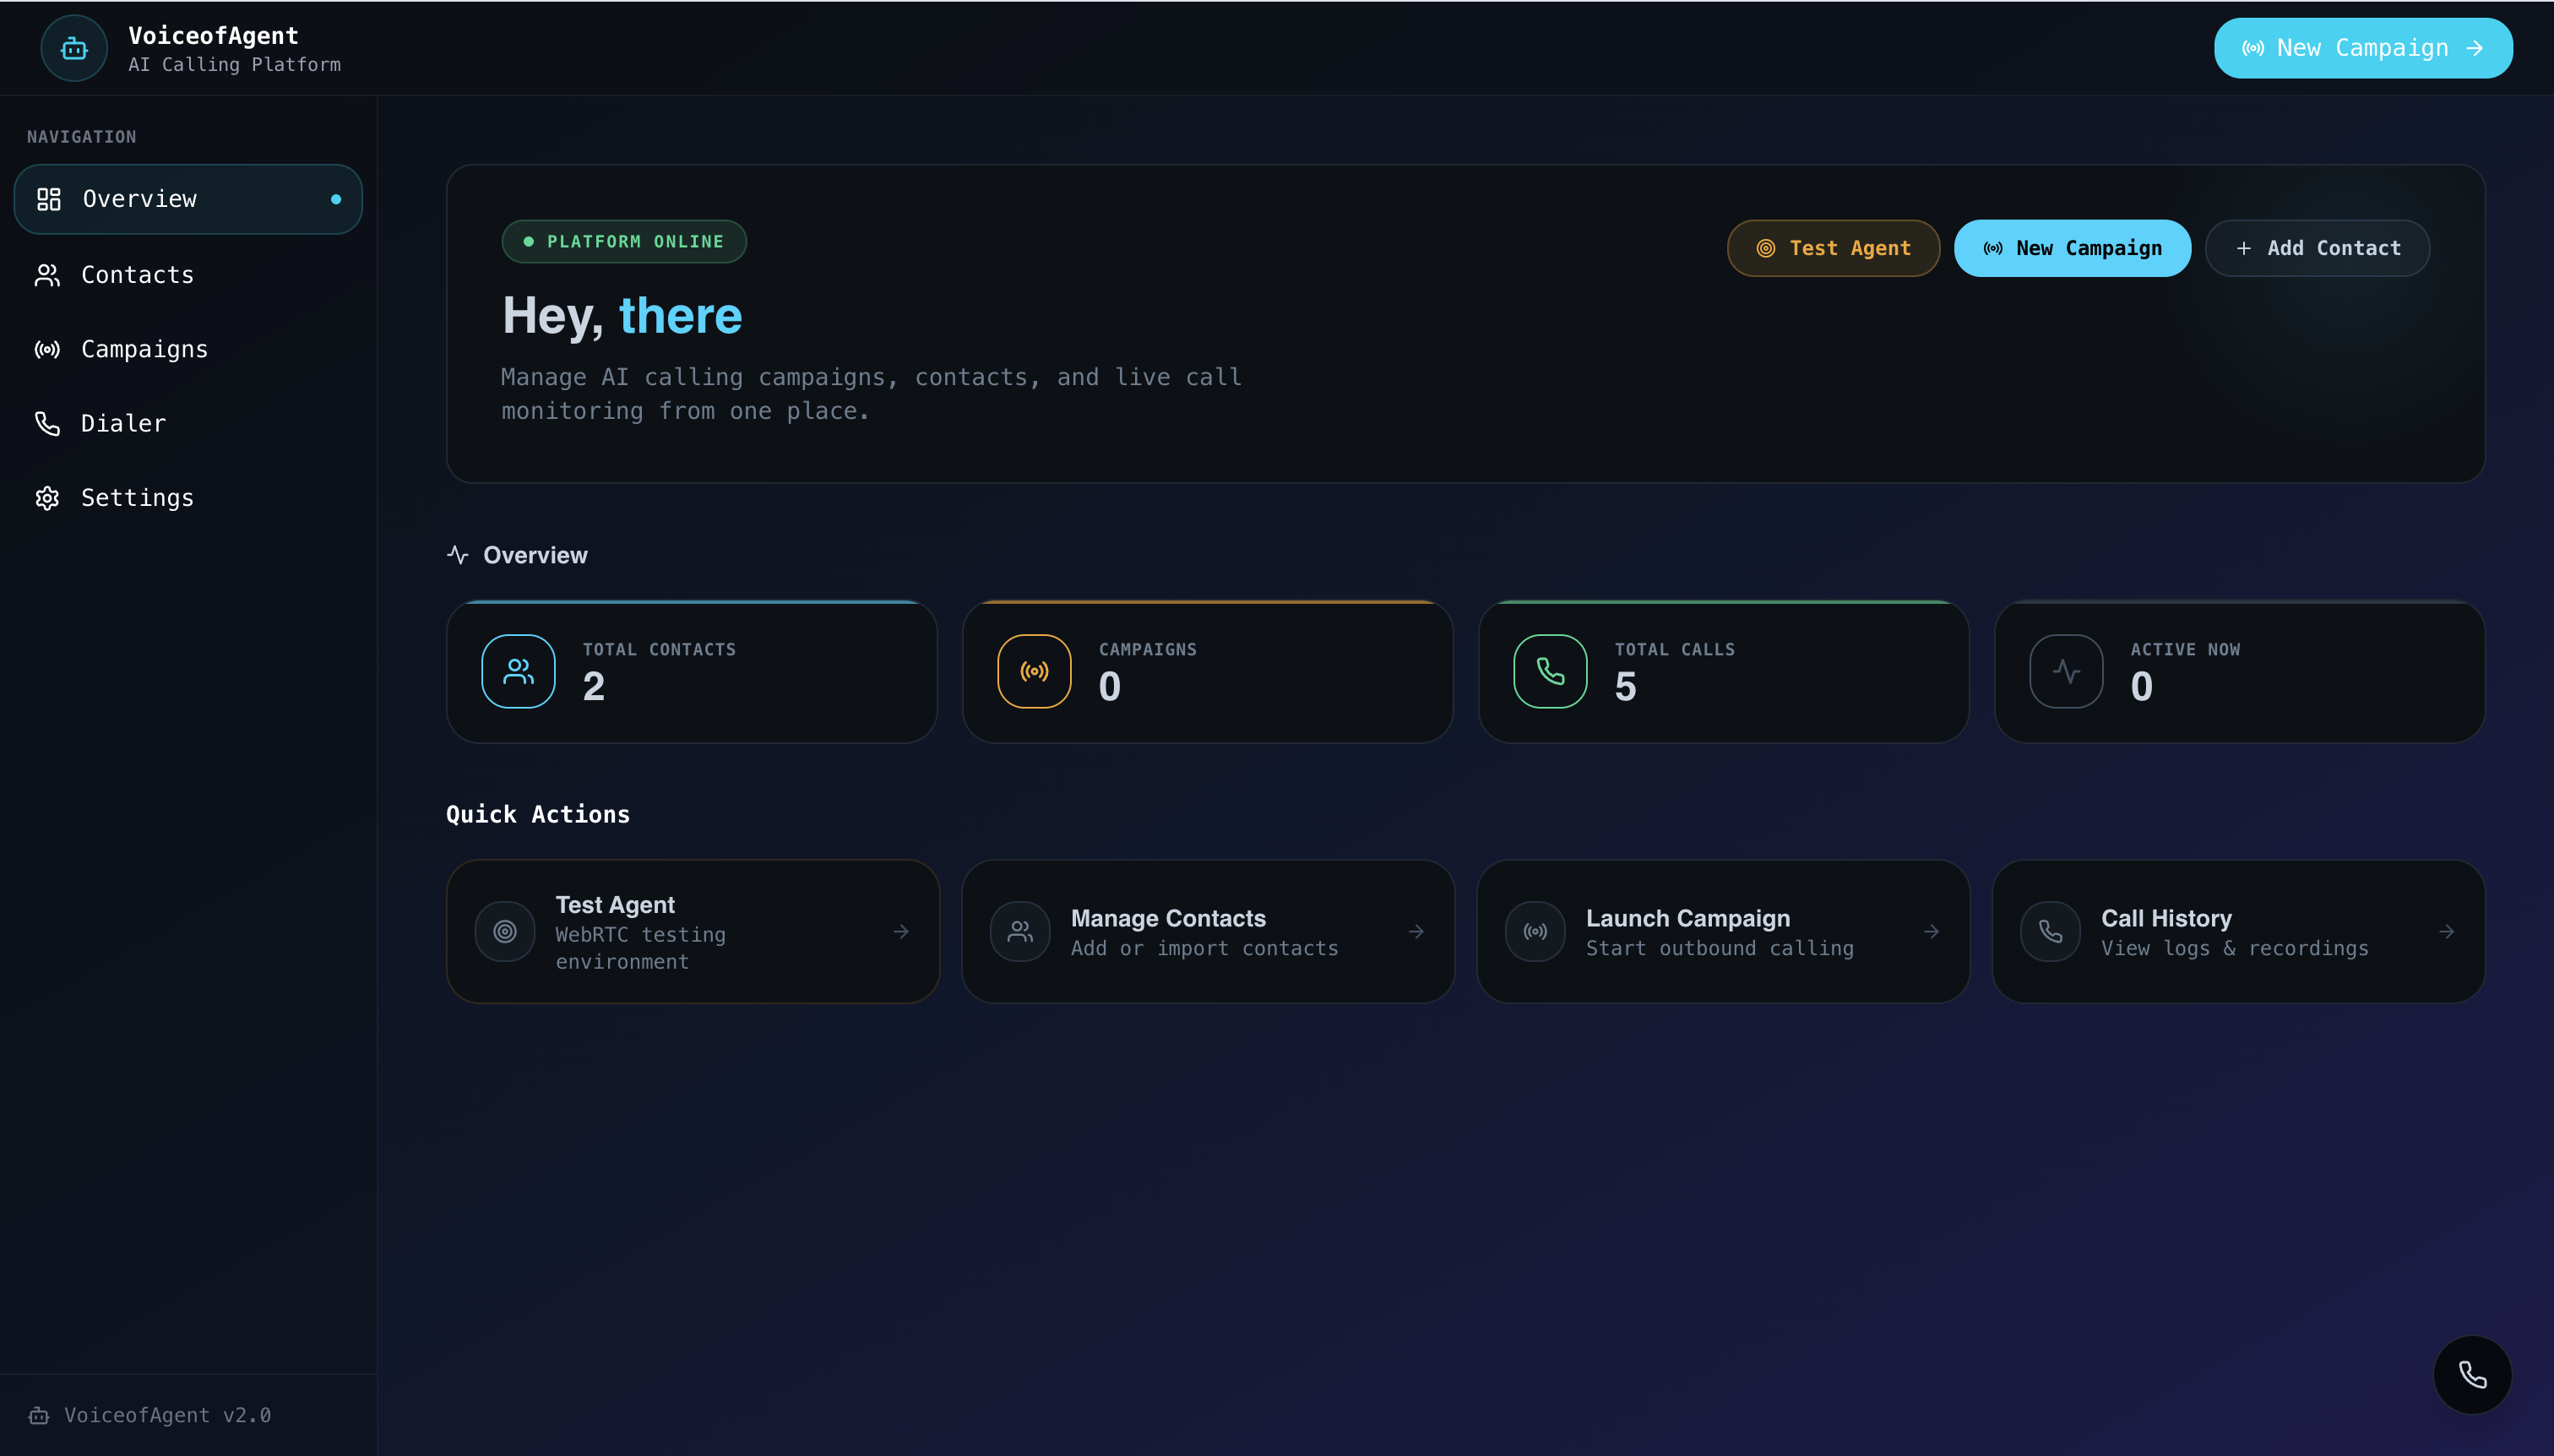Click the Overview grid icon in sidebar
The height and width of the screenshot is (1456, 2554).
(x=49, y=199)
